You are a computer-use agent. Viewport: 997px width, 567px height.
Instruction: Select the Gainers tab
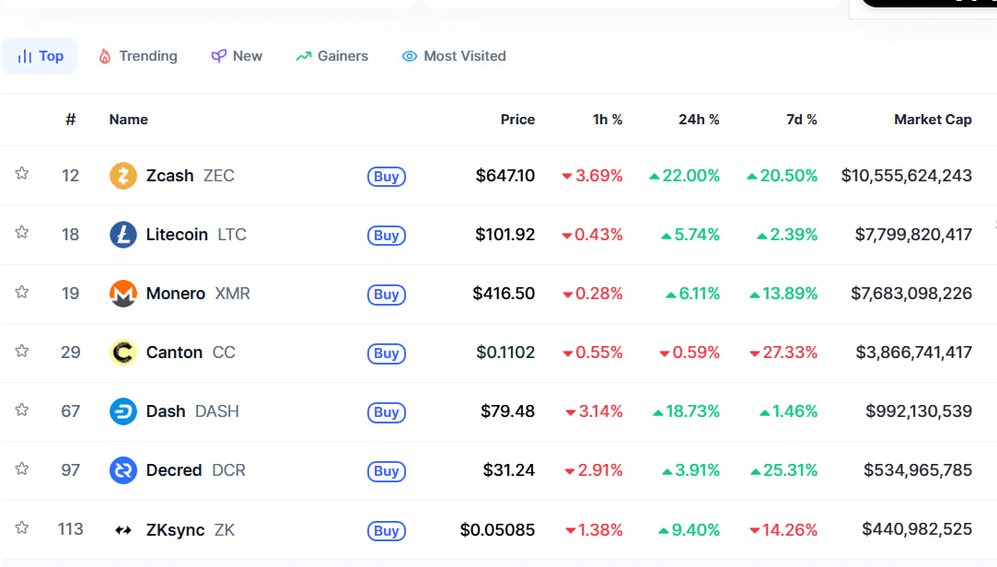click(x=331, y=56)
